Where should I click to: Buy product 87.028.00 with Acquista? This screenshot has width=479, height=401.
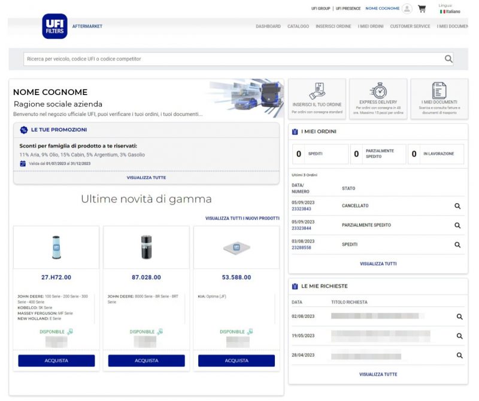(x=146, y=361)
